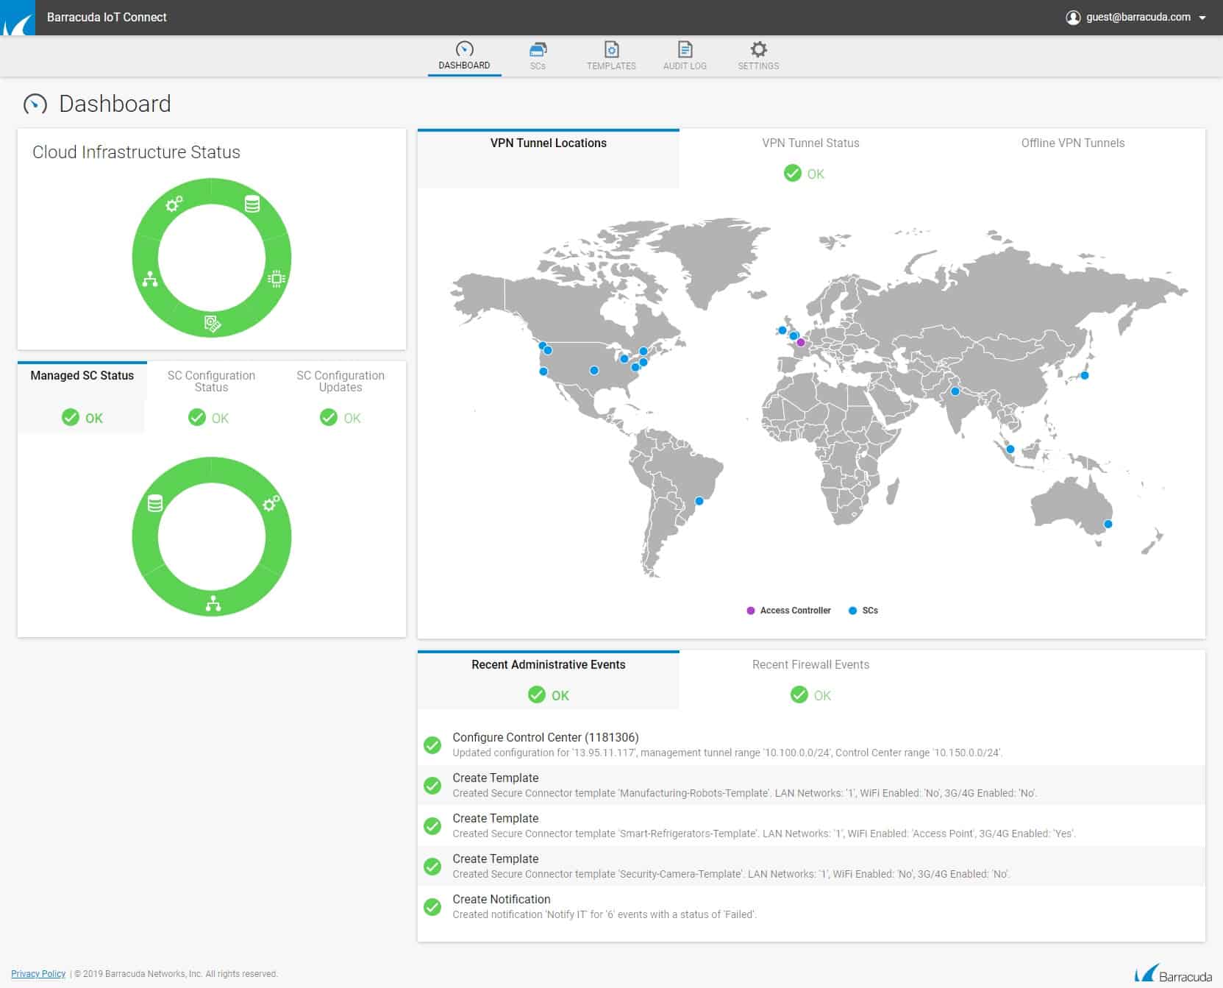The width and height of the screenshot is (1223, 988).
Task: Select the SC Configuration Status tab
Action: coord(211,396)
